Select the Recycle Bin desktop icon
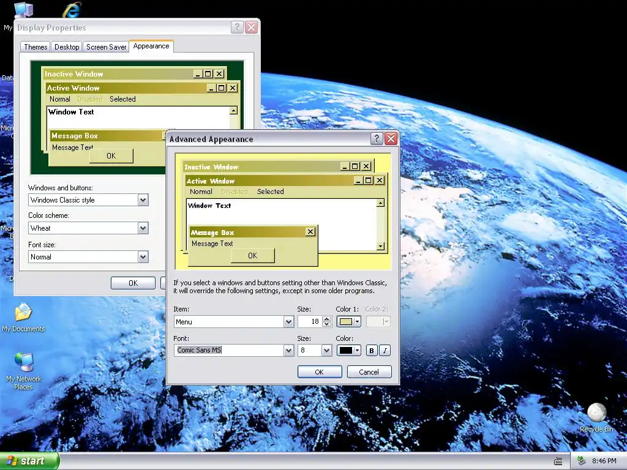 pos(596,417)
